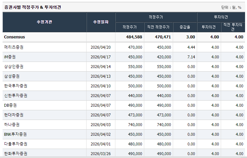Select the iM증권 row name
The height and width of the screenshot is (158, 247).
coord(10,57)
